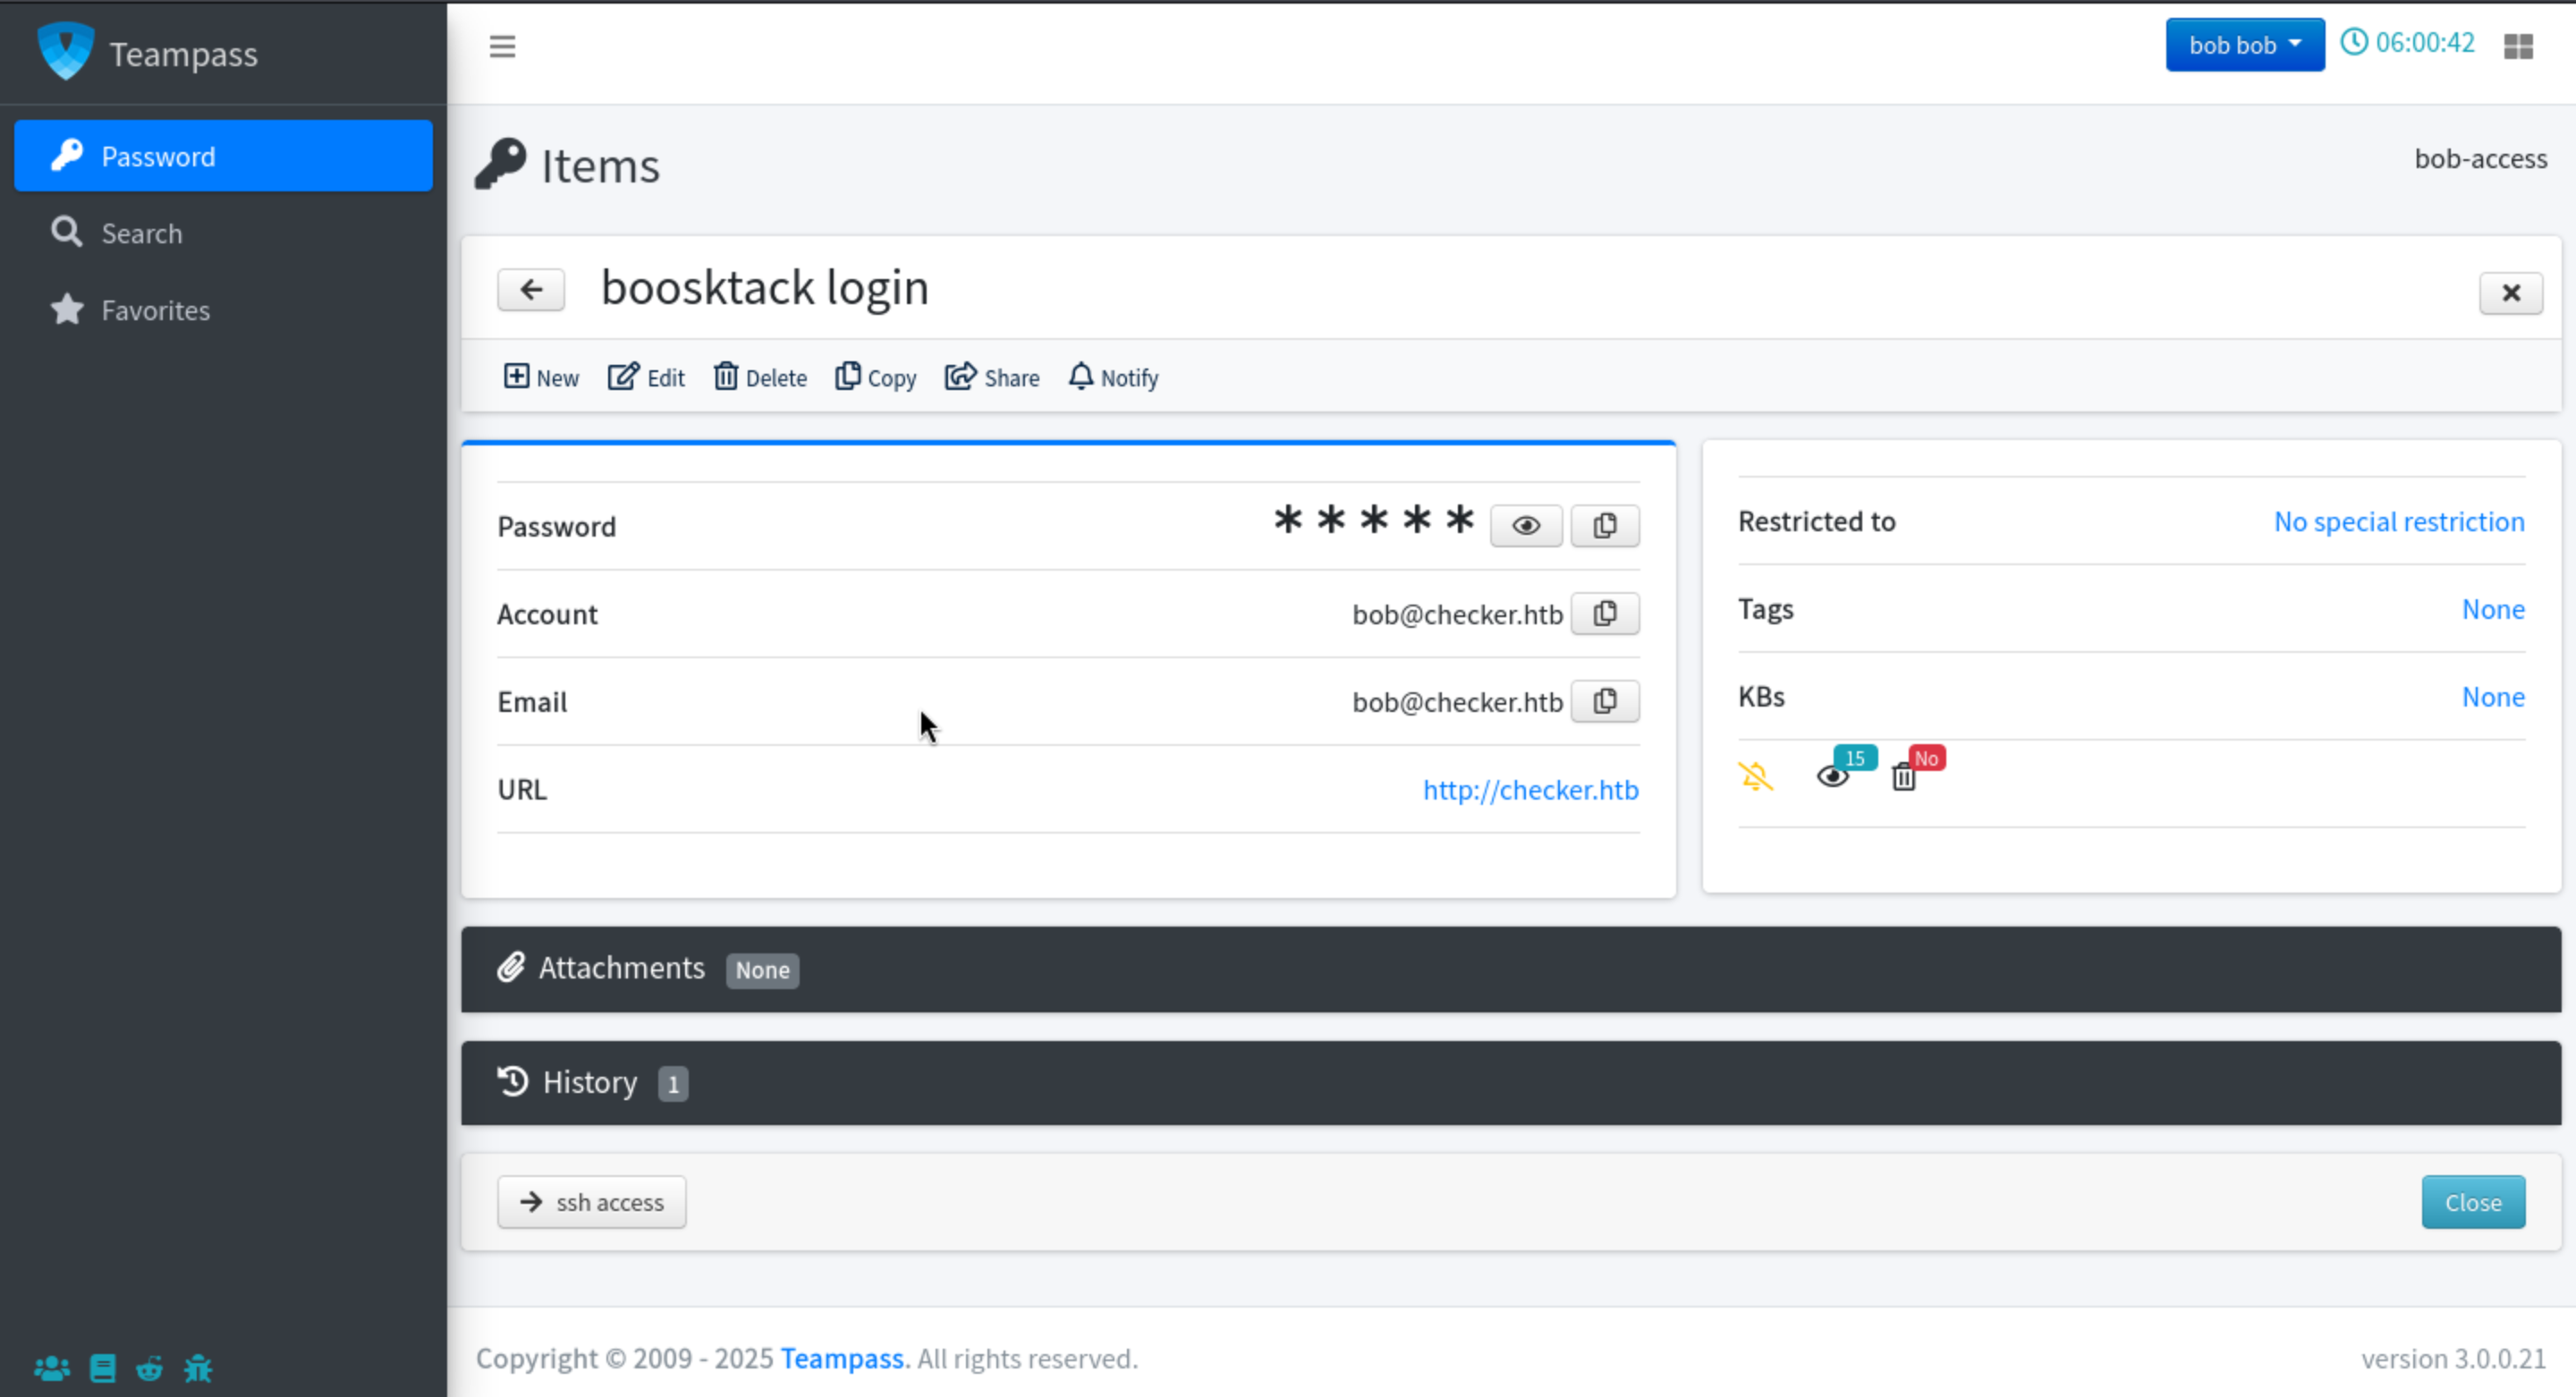This screenshot has width=2576, height=1397.
Task: Open the http://checker.htb URL link
Action: 1530,790
